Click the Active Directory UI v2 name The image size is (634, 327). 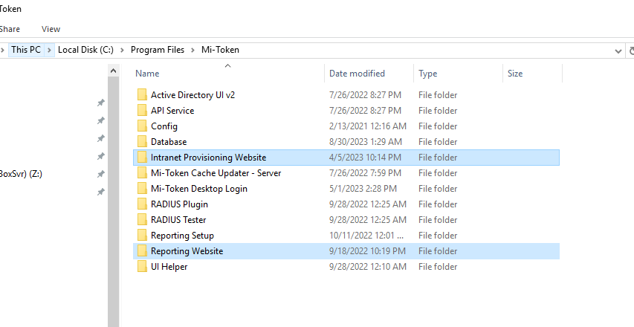[x=193, y=94]
